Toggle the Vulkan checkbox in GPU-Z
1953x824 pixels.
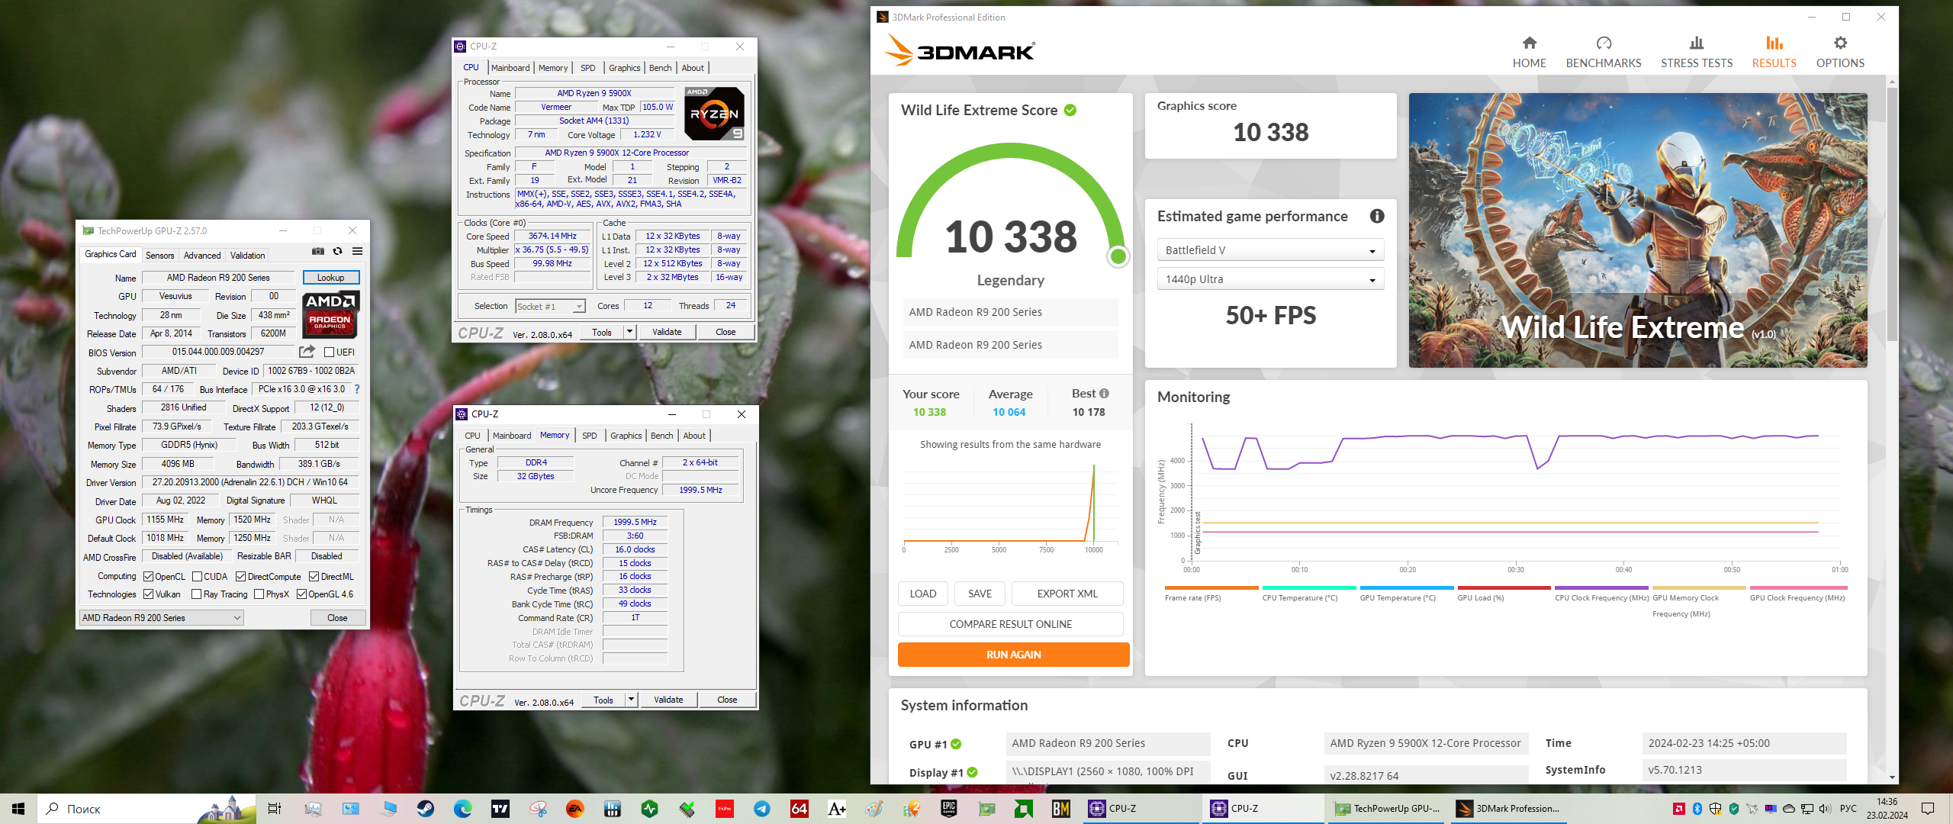tap(149, 594)
